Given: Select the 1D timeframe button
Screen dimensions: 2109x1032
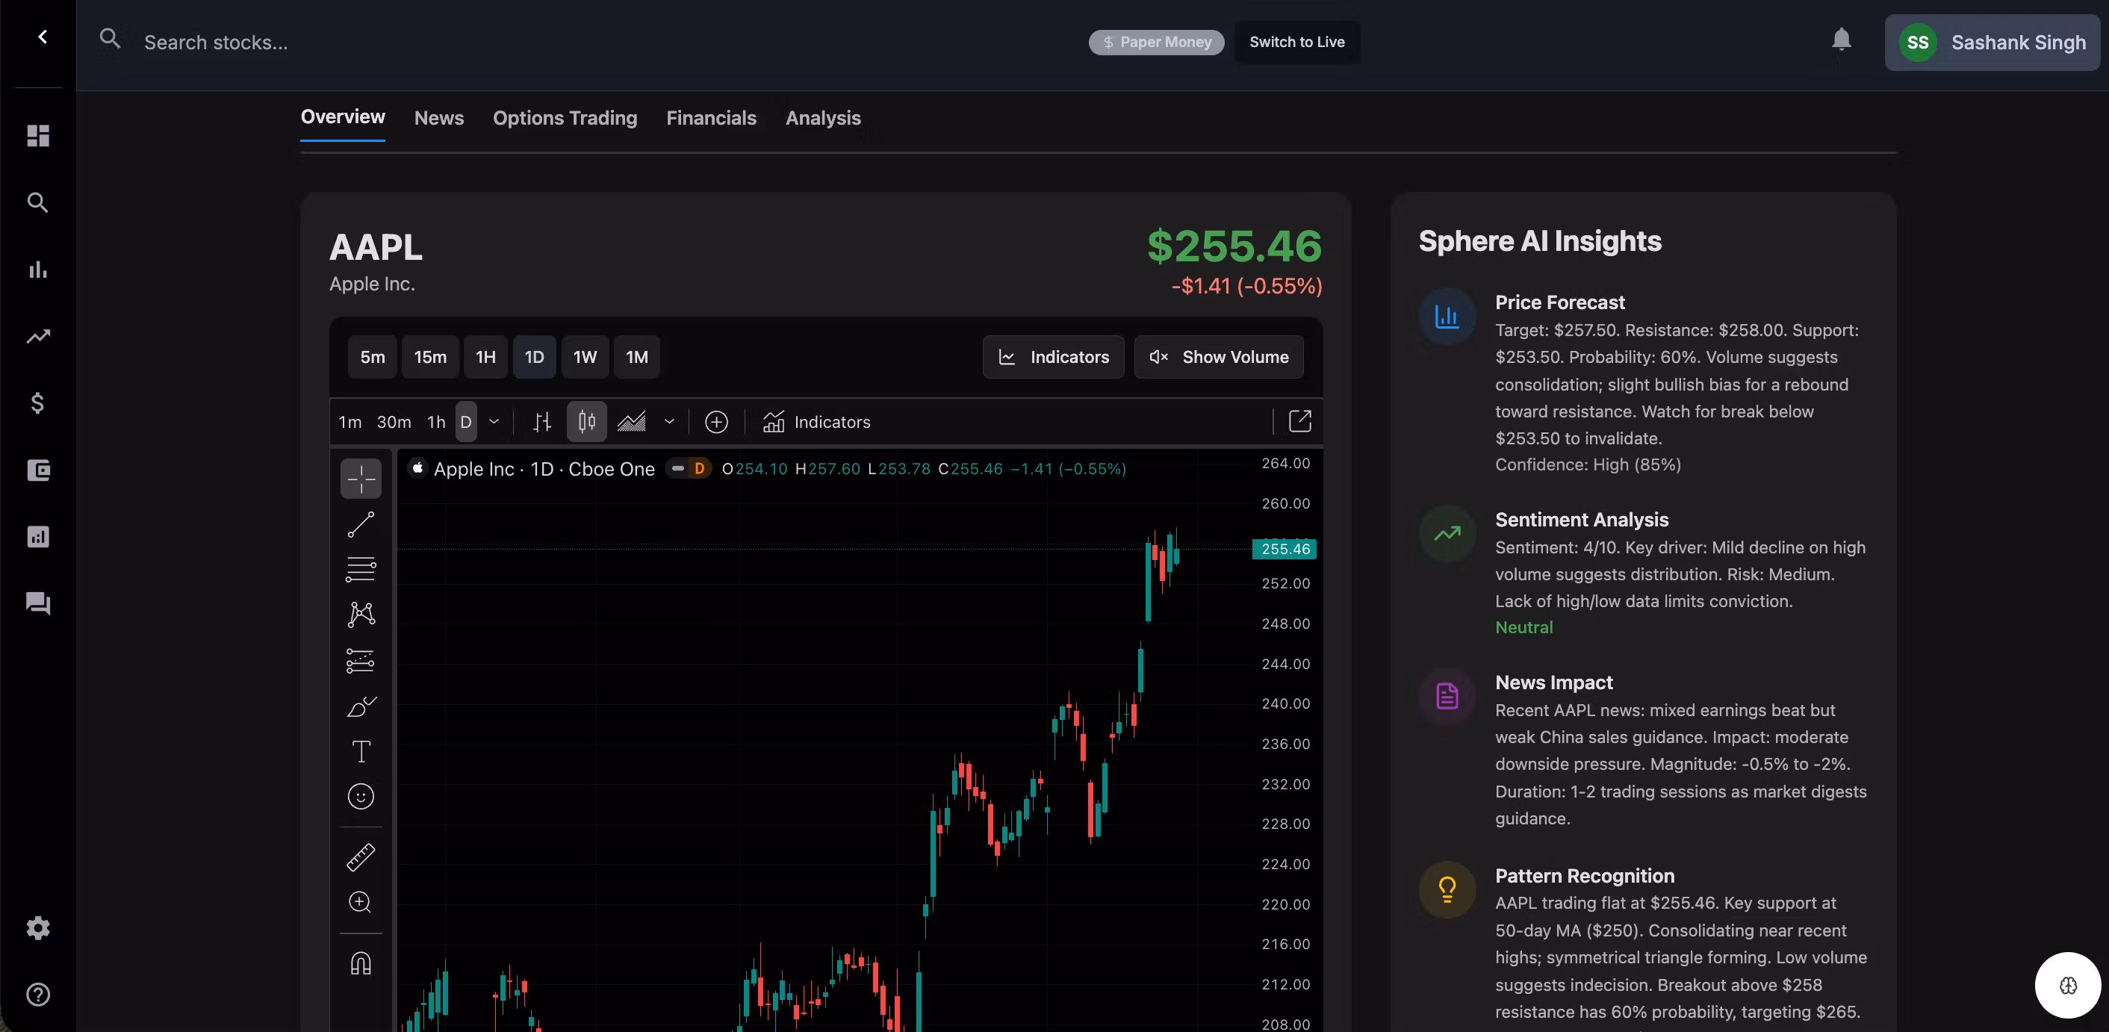Looking at the screenshot, I should point(535,357).
